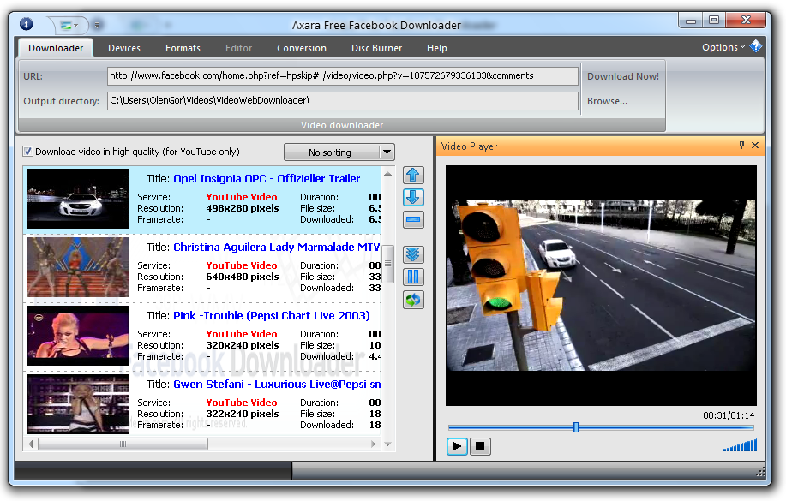Click the round info icon in title bar
Viewport: 786px width, 501px height.
click(26, 24)
